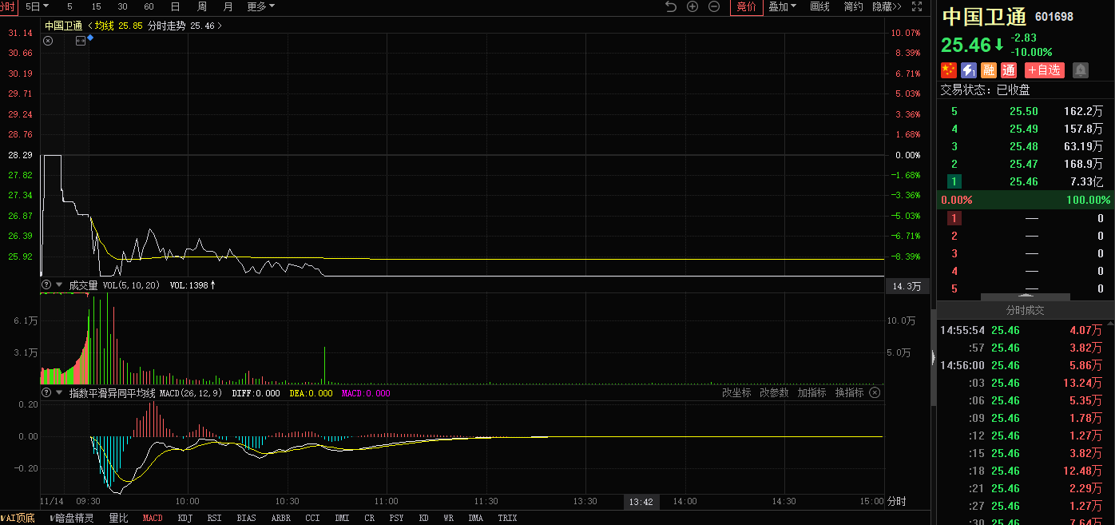Image resolution: width=1115 pixels, height=525 pixels.
Task: Enter fullscreen using the expand corners icon
Action: (917, 6)
